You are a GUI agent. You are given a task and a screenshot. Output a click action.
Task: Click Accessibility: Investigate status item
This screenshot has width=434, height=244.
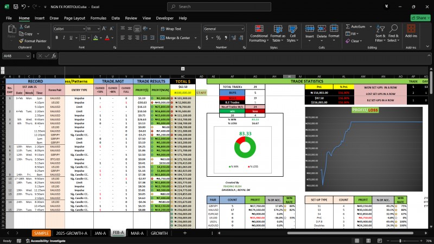coord(46,241)
